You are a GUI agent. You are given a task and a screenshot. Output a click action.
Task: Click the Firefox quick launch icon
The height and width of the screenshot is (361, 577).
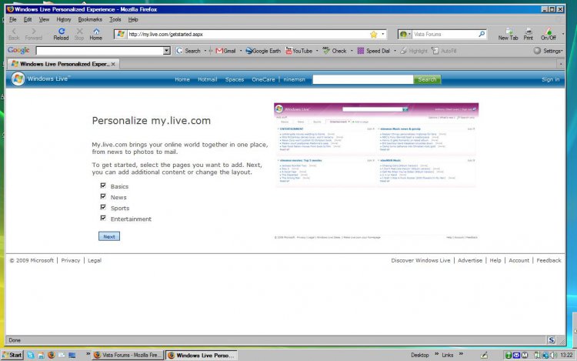point(51,355)
